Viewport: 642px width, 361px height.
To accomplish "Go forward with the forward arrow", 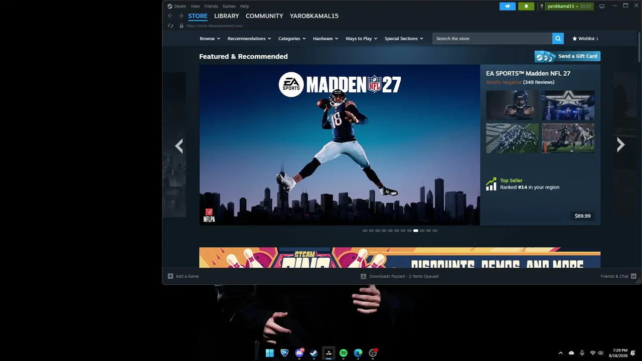I will pos(181,16).
